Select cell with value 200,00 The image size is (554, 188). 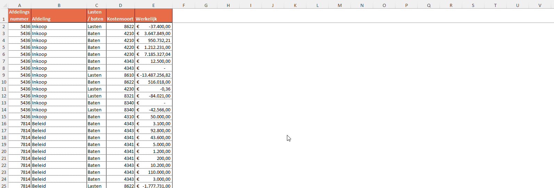[153, 158]
